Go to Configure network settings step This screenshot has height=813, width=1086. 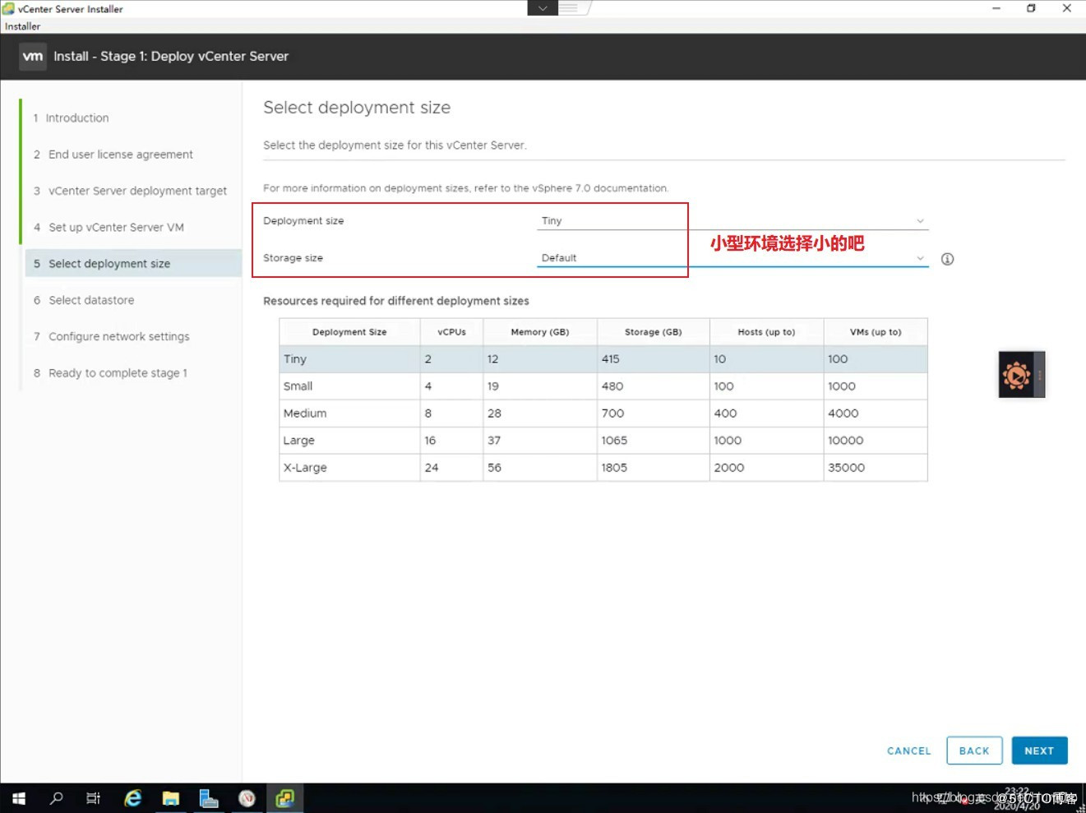point(119,337)
